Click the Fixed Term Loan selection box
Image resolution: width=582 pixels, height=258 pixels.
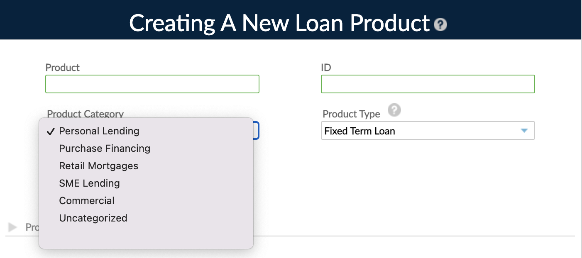pyautogui.click(x=415, y=130)
